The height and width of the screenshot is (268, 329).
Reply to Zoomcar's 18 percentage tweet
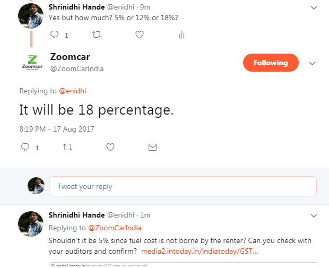click(x=25, y=147)
